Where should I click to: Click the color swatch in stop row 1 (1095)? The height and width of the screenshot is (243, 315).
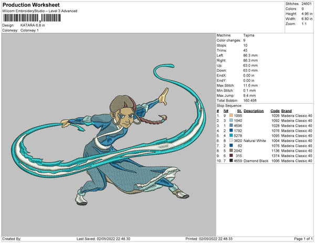tap(231, 115)
